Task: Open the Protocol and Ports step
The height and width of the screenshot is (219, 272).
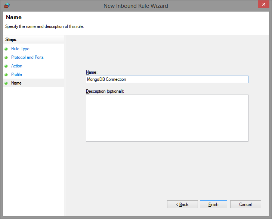Action: (x=27, y=57)
